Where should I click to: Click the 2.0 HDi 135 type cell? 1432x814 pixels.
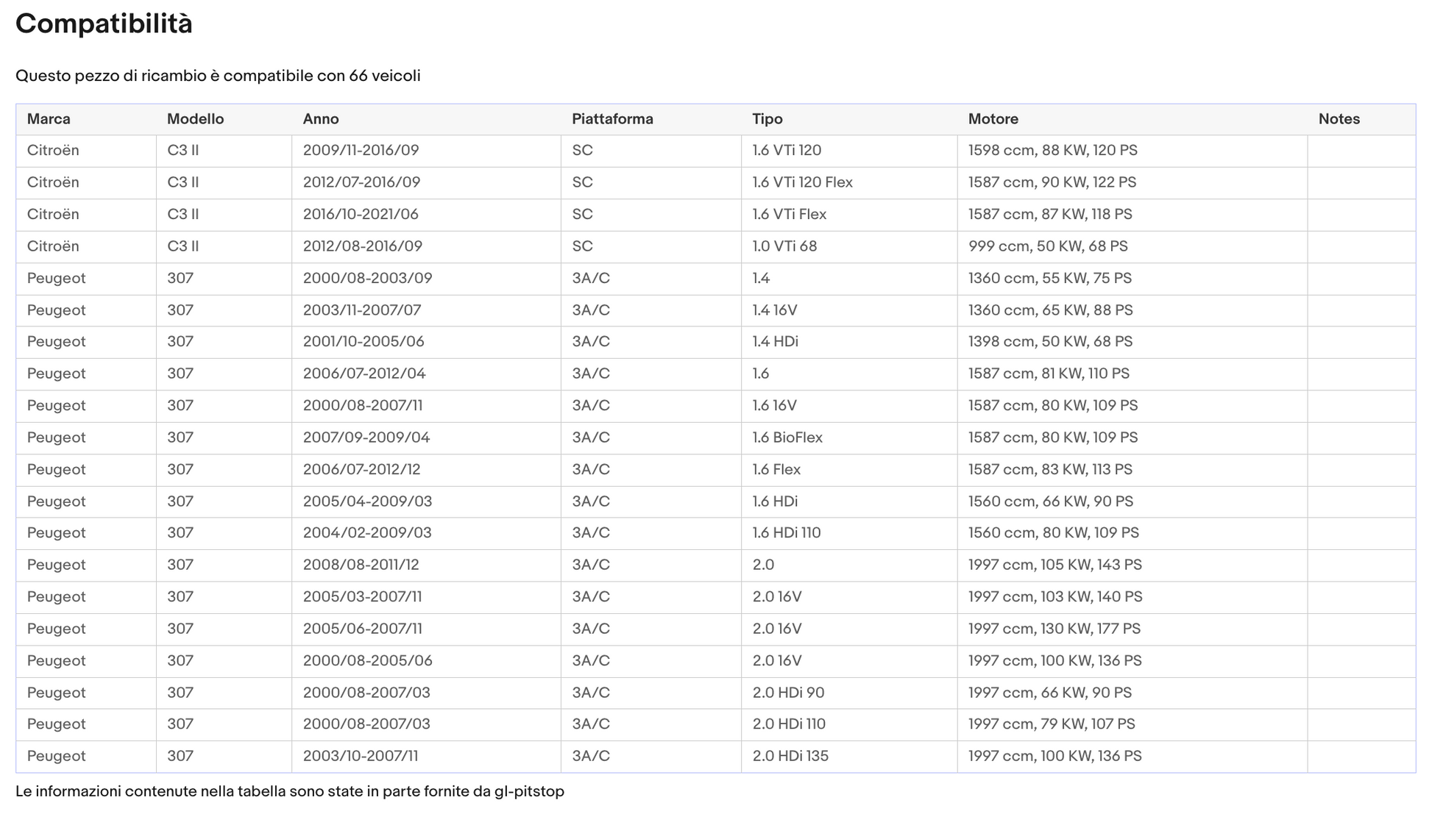pos(849,756)
